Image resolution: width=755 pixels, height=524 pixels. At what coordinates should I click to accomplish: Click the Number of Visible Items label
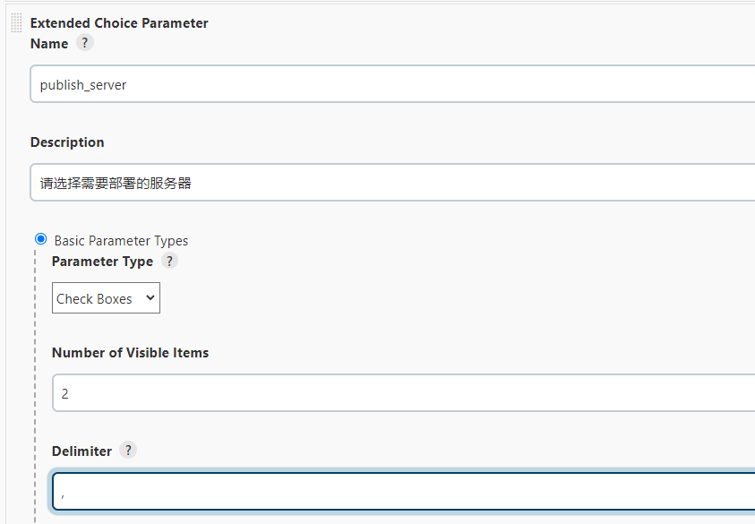coord(130,353)
